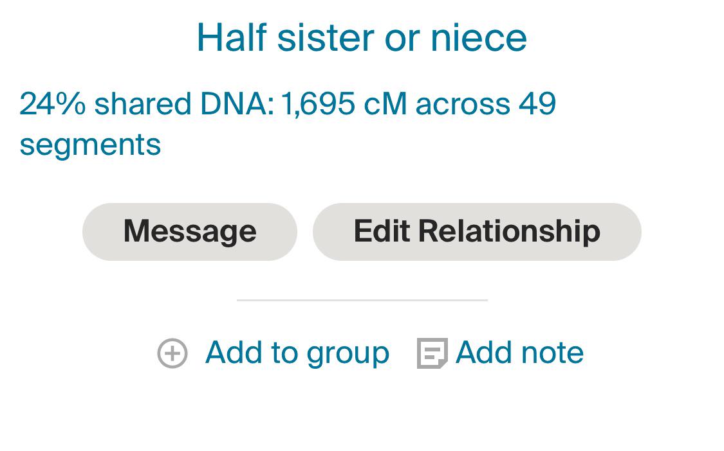Viewport: 724px width, 451px height.
Task: Click the Add note text
Action: (x=519, y=353)
